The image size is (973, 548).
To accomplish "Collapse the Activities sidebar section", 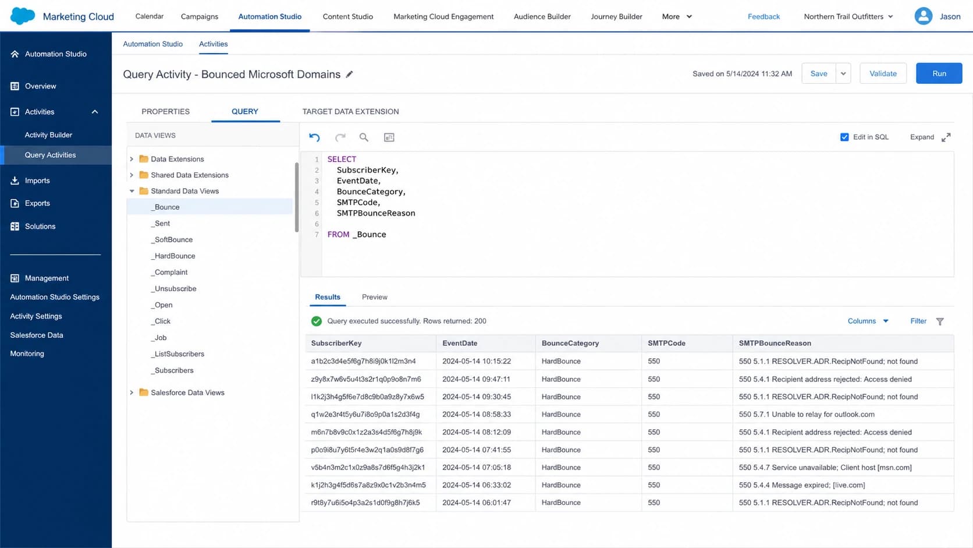I will (95, 112).
